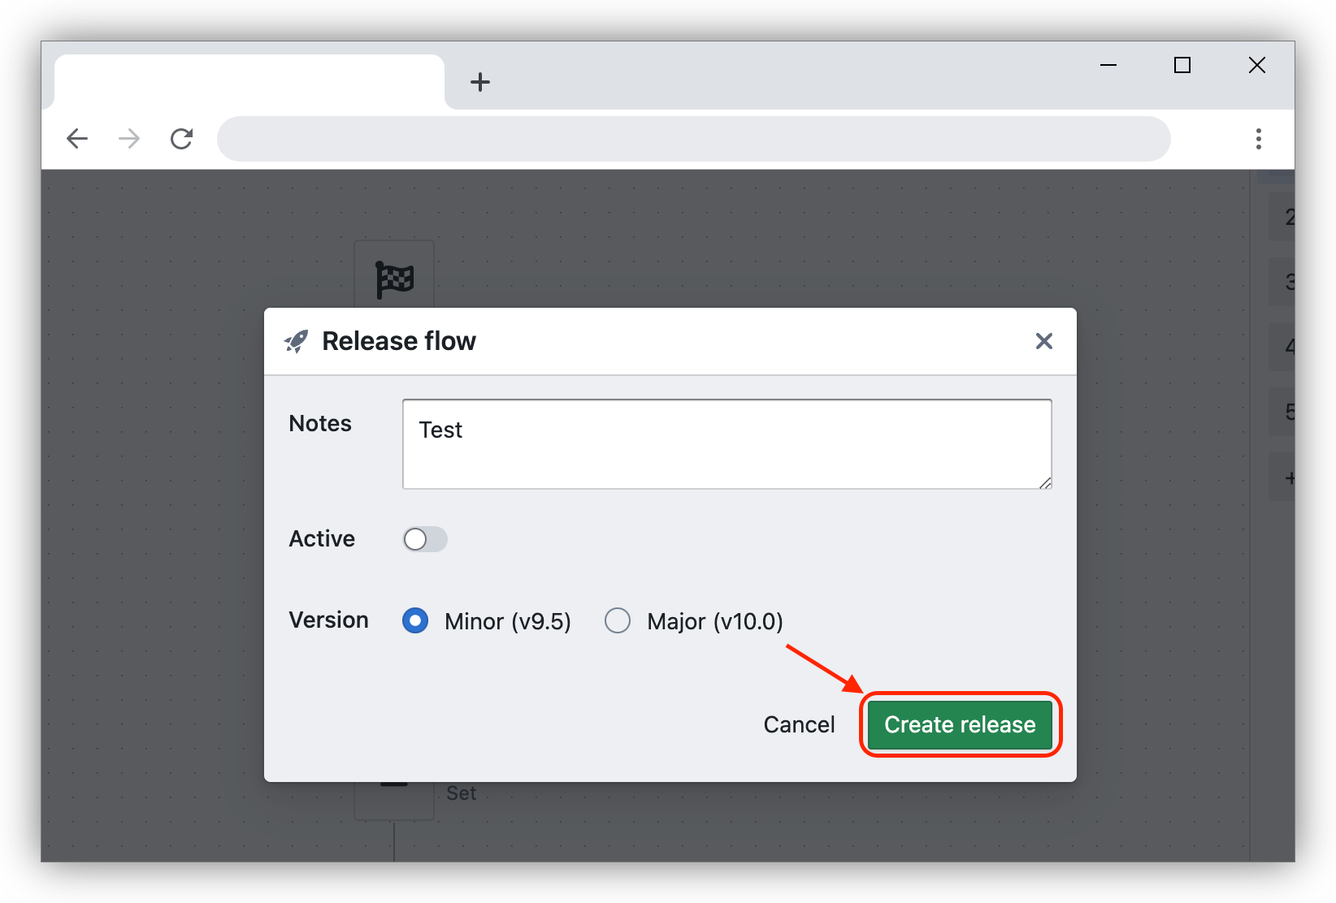
Task: Click the browser forward arrow
Action: [128, 139]
